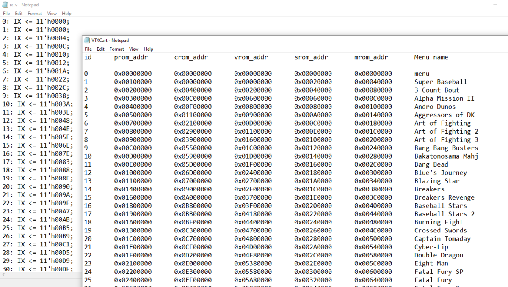Open File menu in ix_v Notepad
508x287 pixels.
(6, 14)
